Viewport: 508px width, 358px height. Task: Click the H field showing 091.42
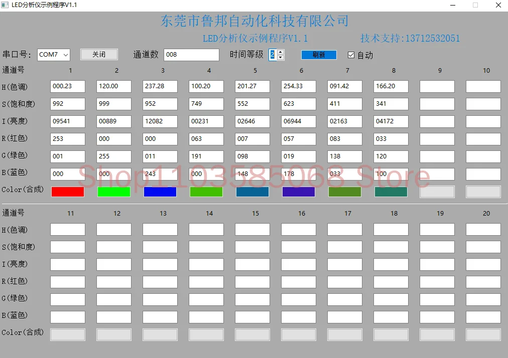coord(345,86)
